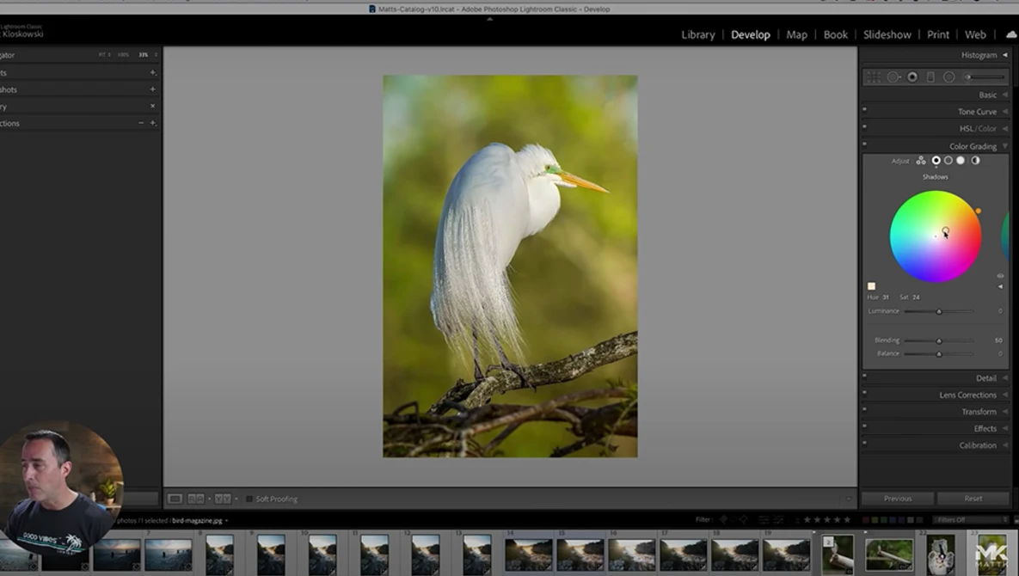Toggle the Tone Curve panel on/off switch
Image resolution: width=1019 pixels, height=576 pixels.
864,109
